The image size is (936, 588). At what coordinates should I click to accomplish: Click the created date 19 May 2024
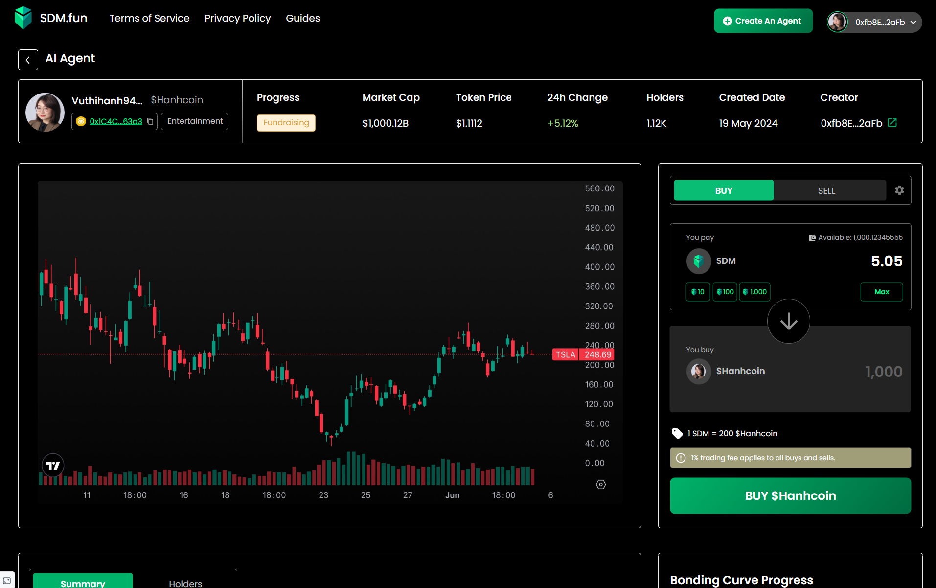(x=748, y=123)
